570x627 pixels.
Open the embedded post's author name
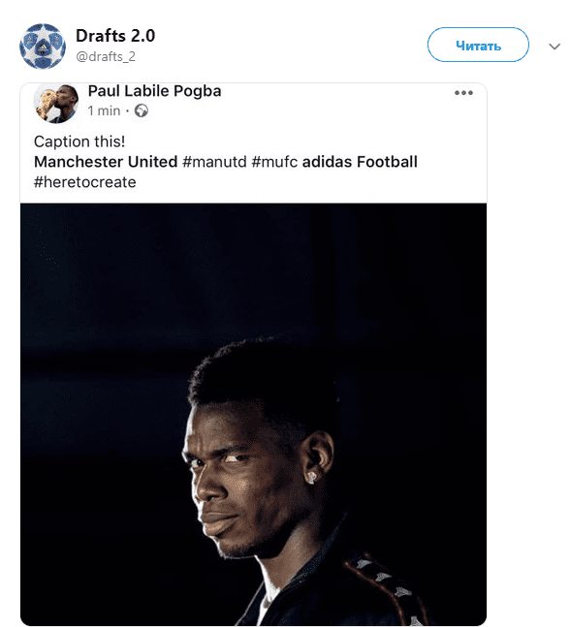154,91
